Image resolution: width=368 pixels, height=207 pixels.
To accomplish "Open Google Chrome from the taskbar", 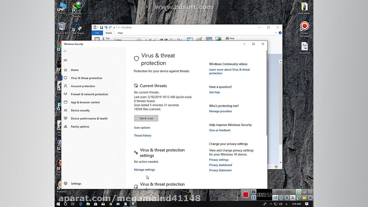I will pyautogui.click(x=110, y=204).
